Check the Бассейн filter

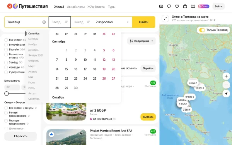click(6, 49)
